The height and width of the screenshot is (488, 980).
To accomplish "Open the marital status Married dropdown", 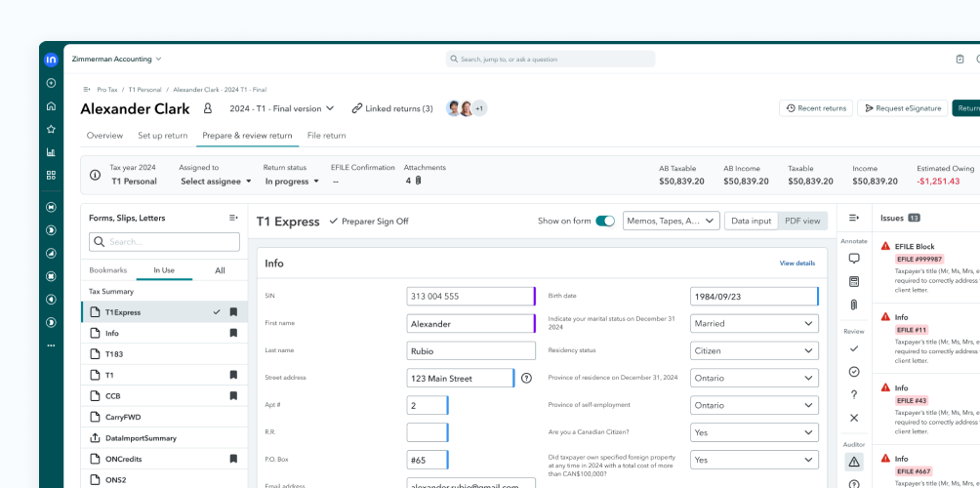I will [755, 324].
